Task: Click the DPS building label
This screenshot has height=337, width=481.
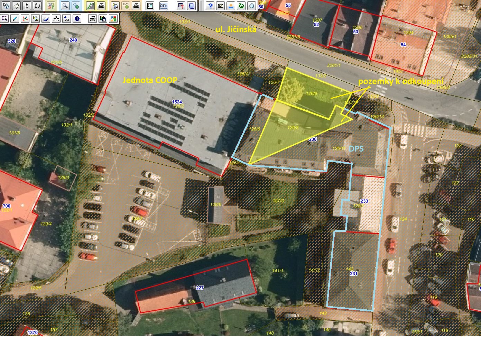Action: [x=356, y=148]
